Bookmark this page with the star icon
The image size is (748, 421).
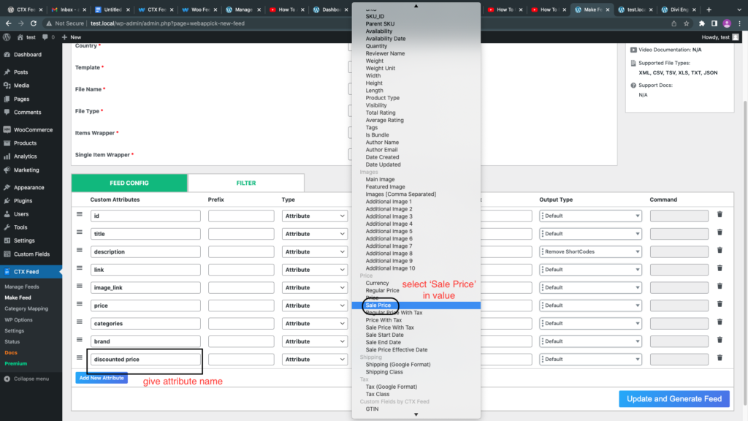coord(687,23)
